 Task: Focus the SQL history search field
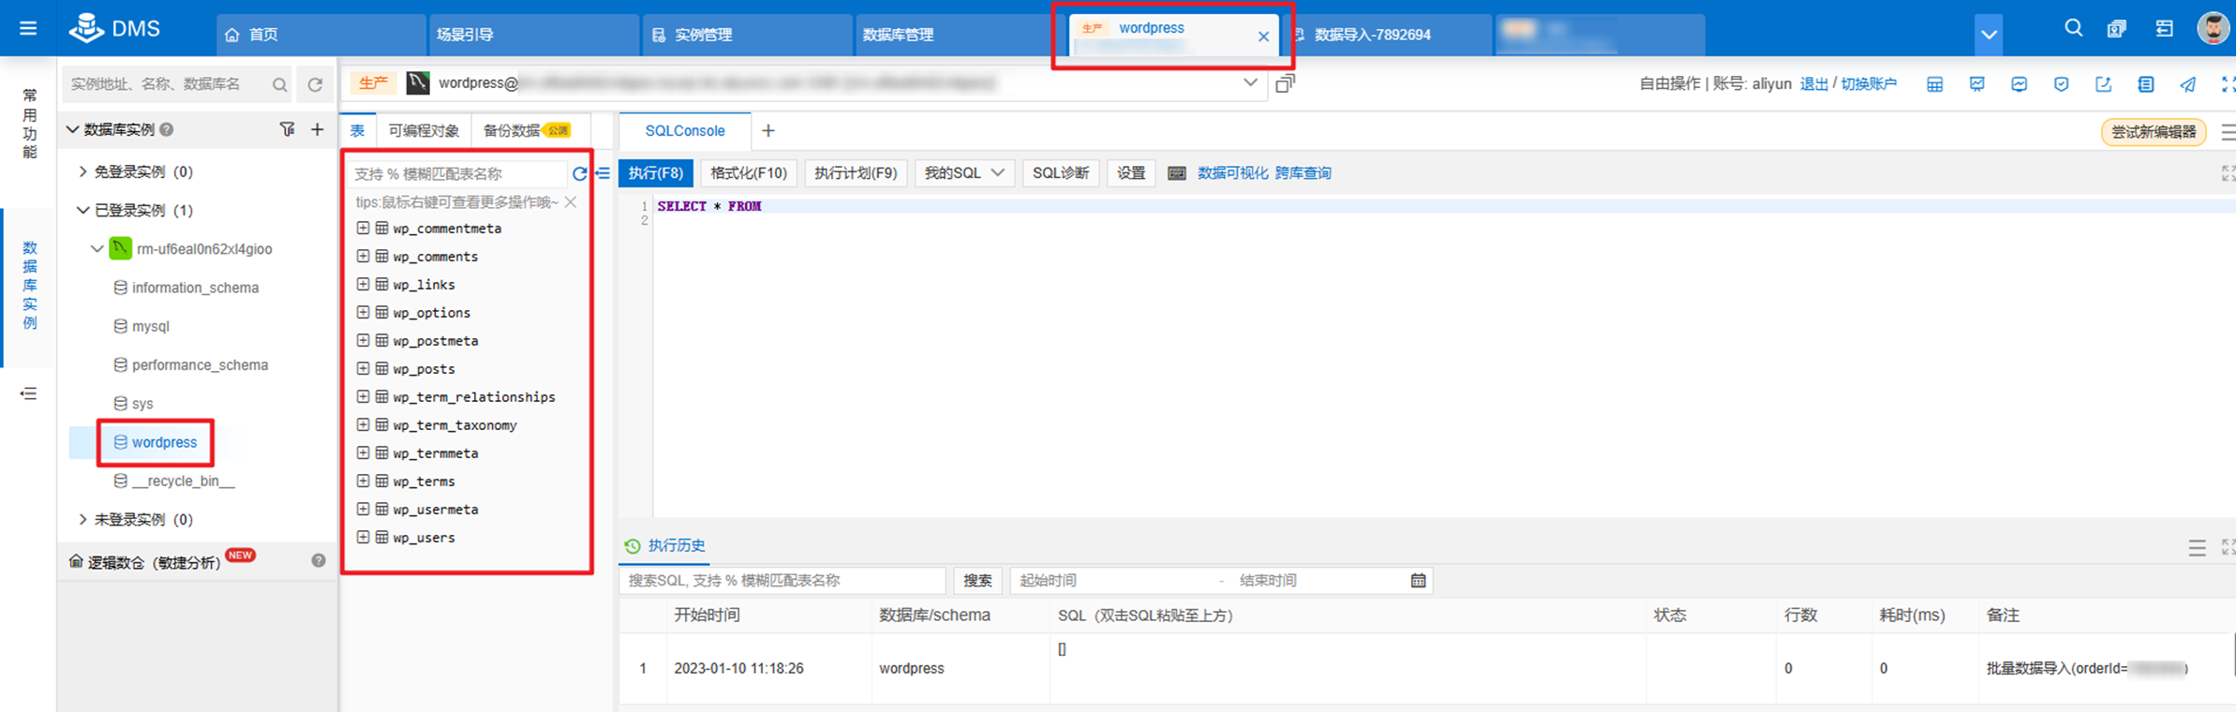pyautogui.click(x=783, y=581)
